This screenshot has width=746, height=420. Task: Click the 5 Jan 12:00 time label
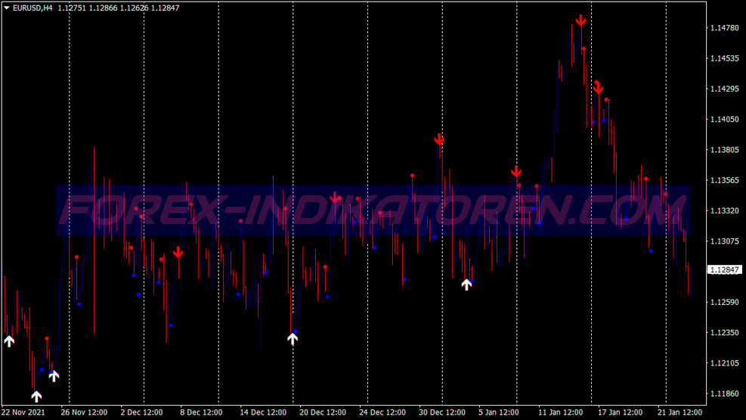click(x=499, y=412)
